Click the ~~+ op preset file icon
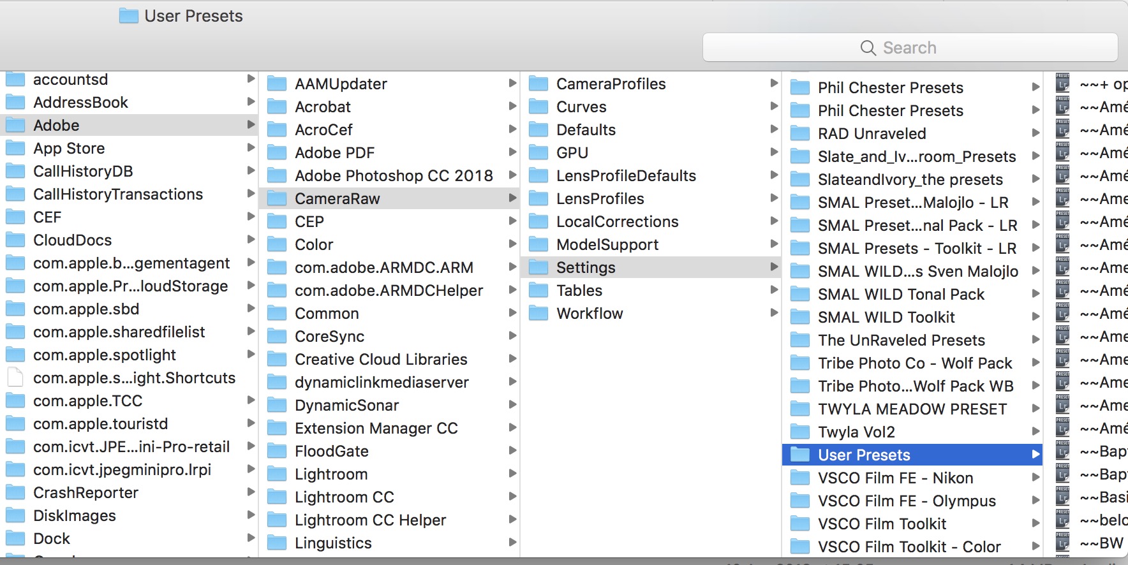This screenshot has width=1128, height=565. [x=1062, y=84]
